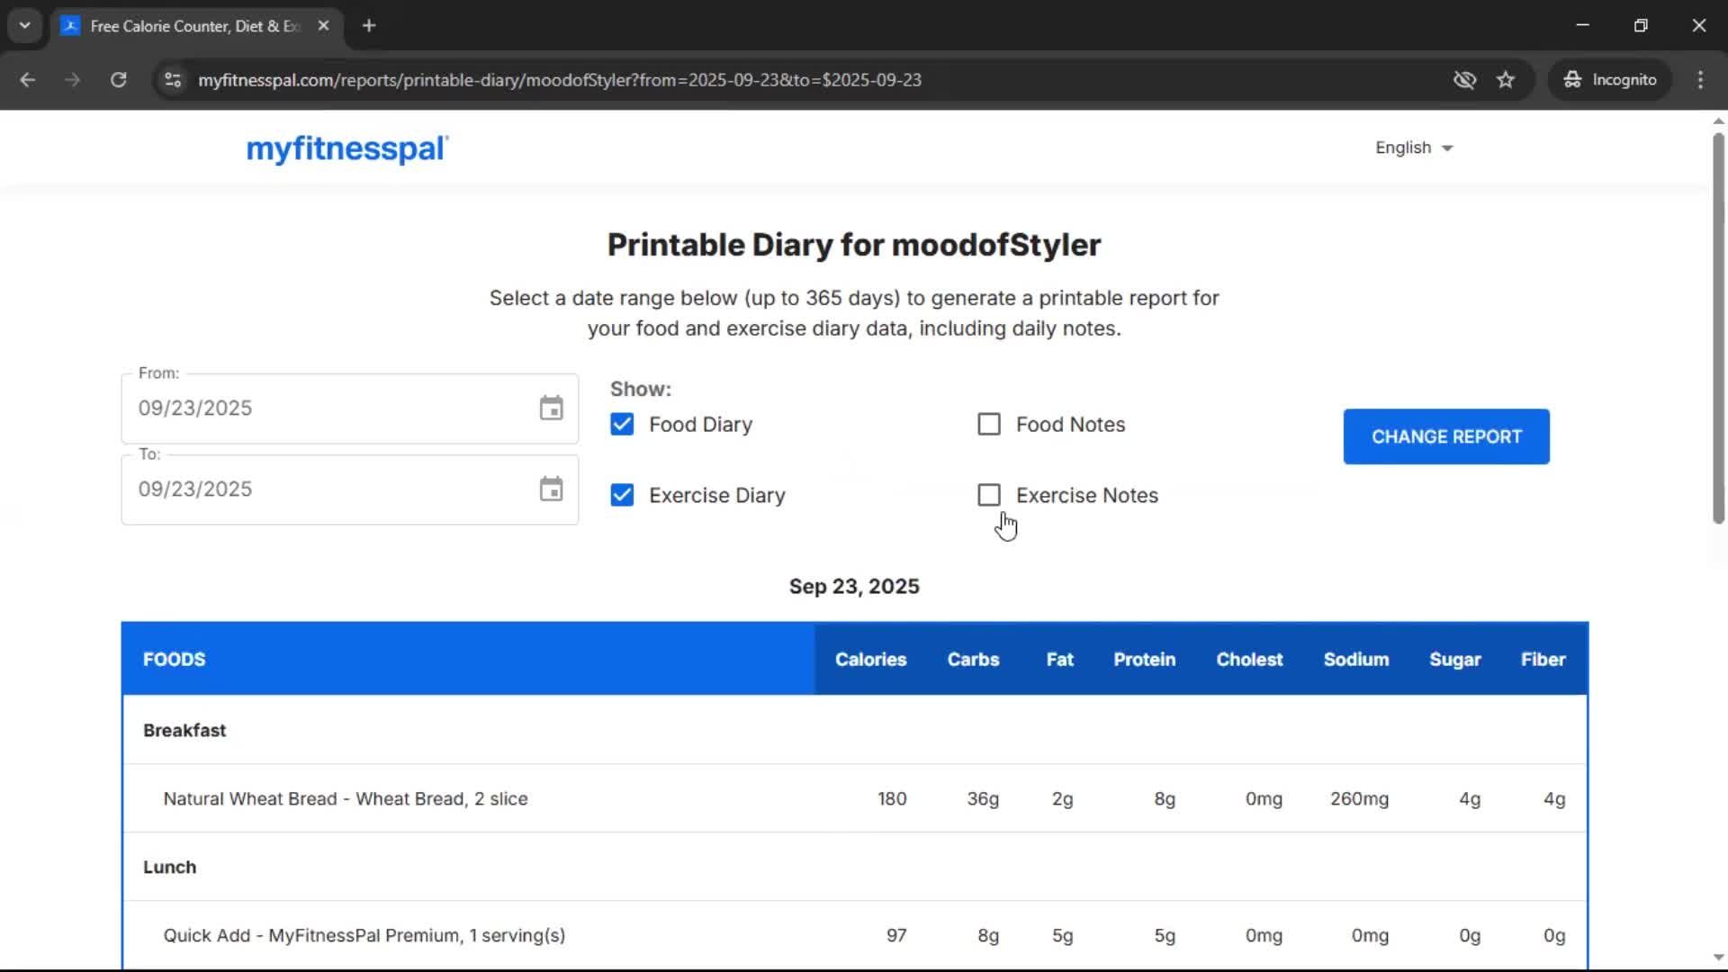1728x972 pixels.
Task: Click the Carbs column header
Action: coord(973,659)
